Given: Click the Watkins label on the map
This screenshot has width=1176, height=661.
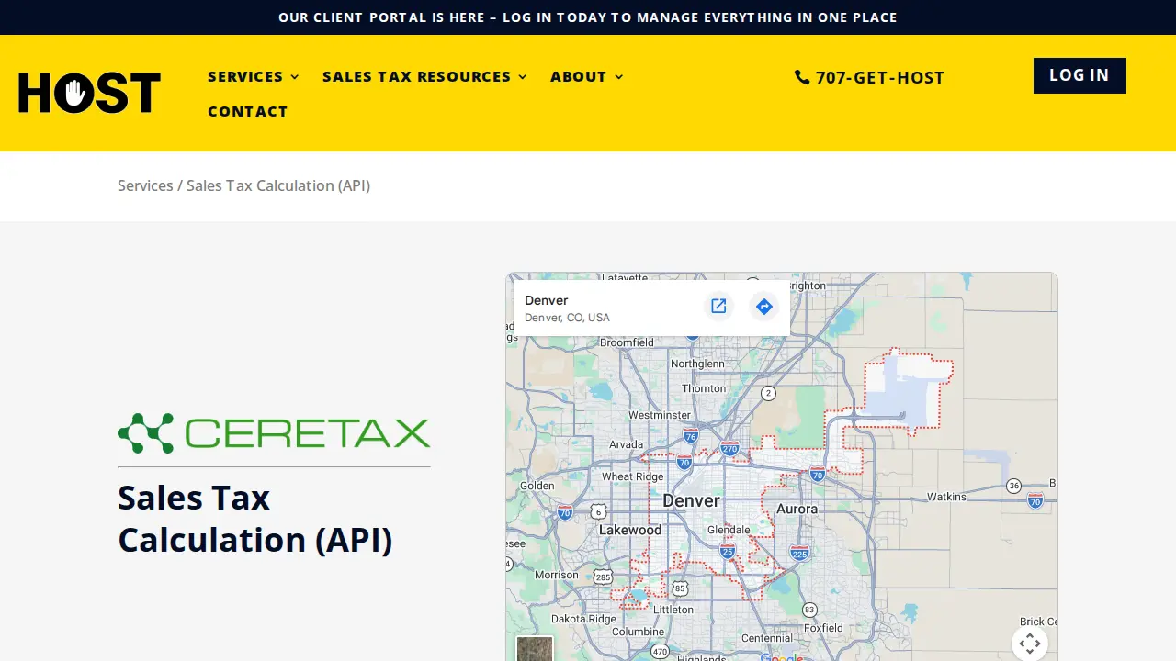Looking at the screenshot, I should [946, 497].
